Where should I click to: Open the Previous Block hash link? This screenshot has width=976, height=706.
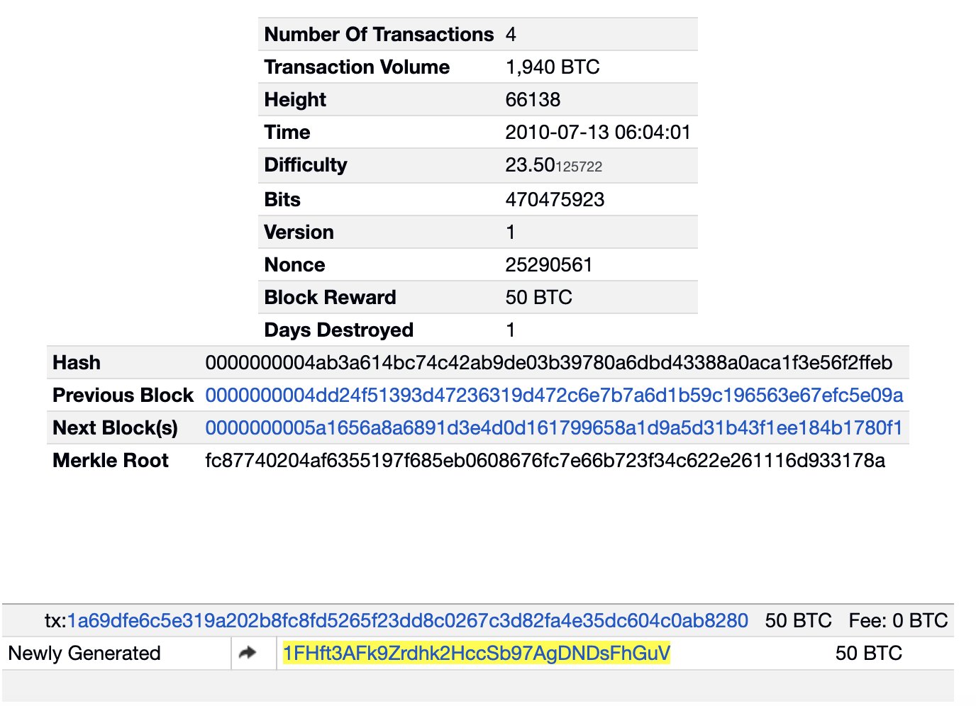pos(554,395)
